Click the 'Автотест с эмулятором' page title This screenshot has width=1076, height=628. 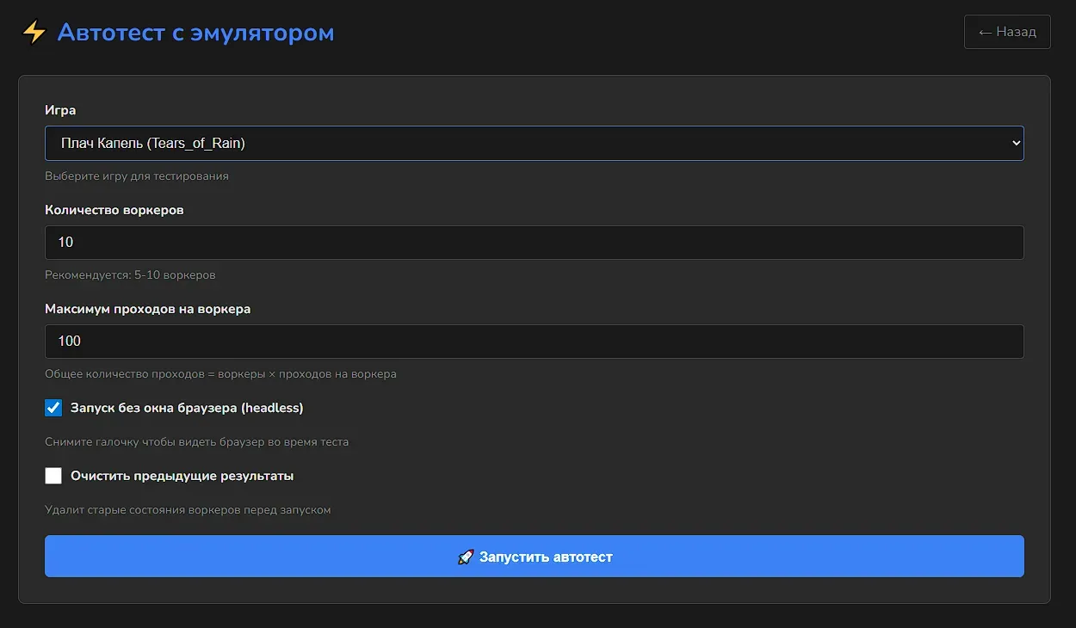pyautogui.click(x=195, y=33)
